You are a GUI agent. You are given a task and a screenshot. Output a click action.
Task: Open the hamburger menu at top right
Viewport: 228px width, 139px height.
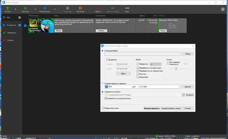(x=223, y=9)
